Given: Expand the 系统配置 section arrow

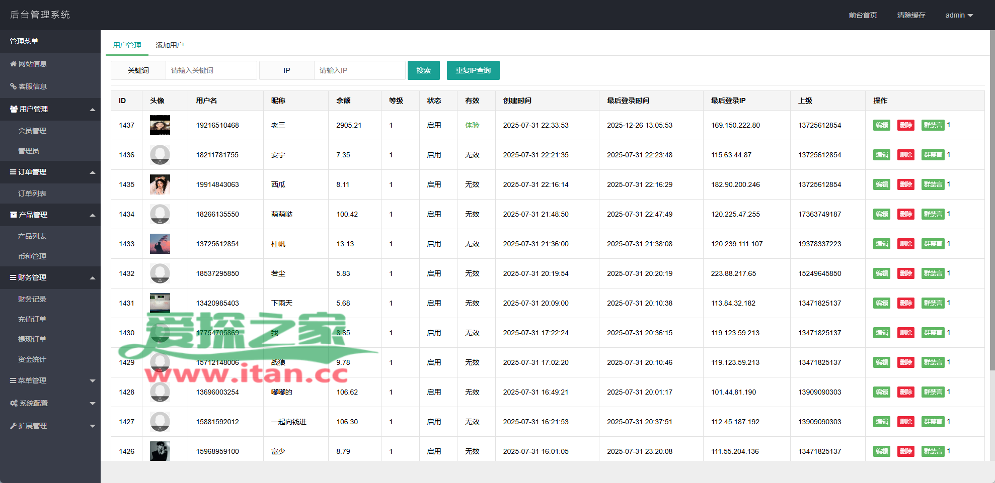Looking at the screenshot, I should point(93,404).
